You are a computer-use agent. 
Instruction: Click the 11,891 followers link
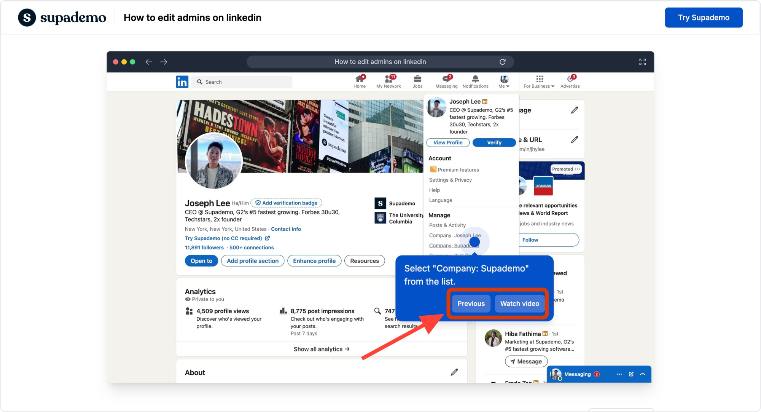click(204, 248)
